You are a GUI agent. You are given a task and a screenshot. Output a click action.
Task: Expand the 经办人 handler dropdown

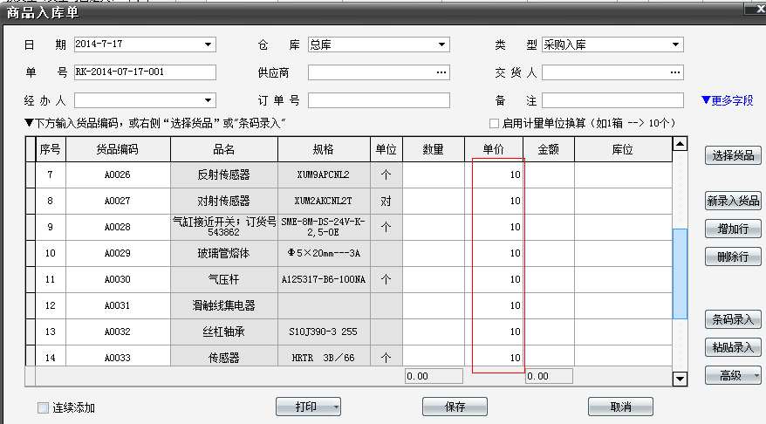[x=208, y=100]
